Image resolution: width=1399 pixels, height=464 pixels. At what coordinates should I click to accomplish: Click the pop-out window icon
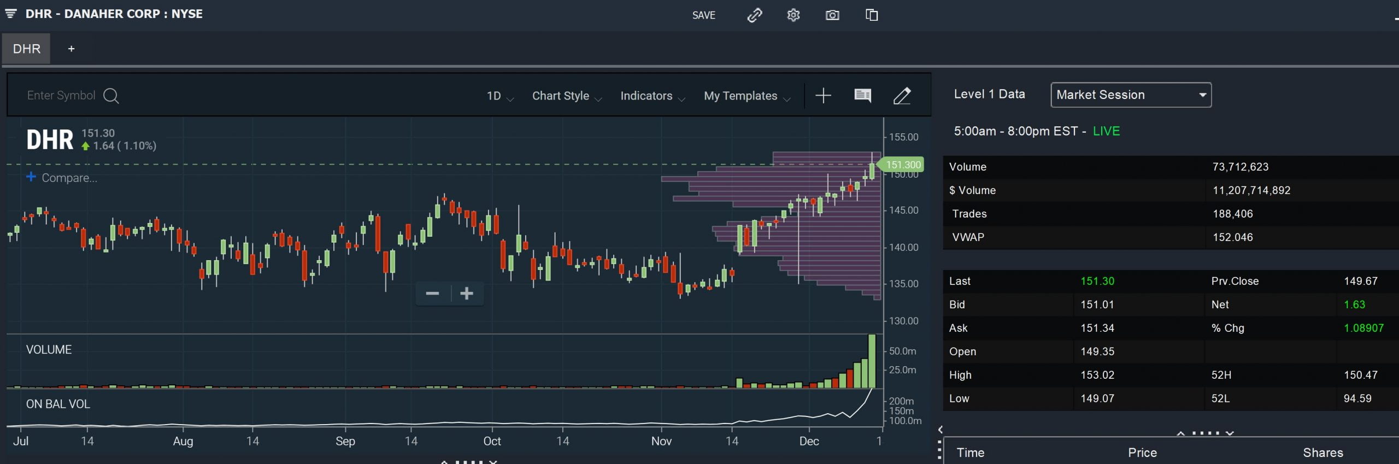[872, 15]
